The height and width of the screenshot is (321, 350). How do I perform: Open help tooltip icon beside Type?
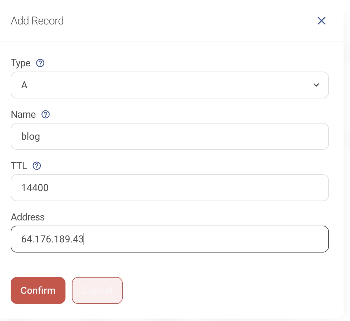point(40,63)
